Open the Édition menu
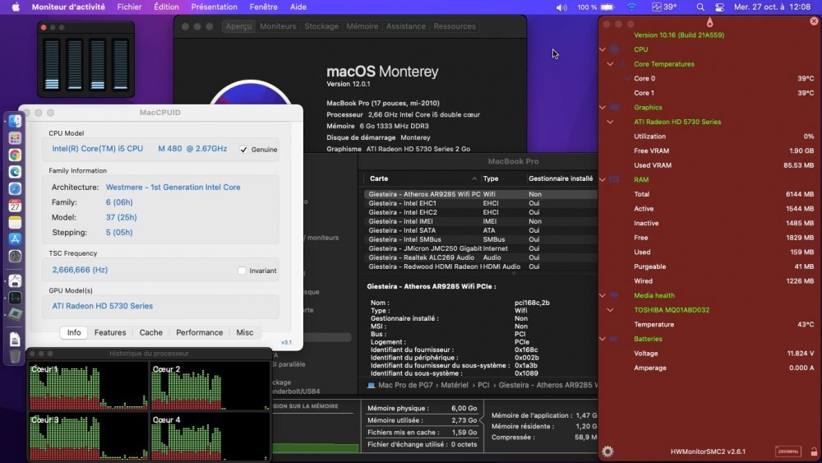 166,7
